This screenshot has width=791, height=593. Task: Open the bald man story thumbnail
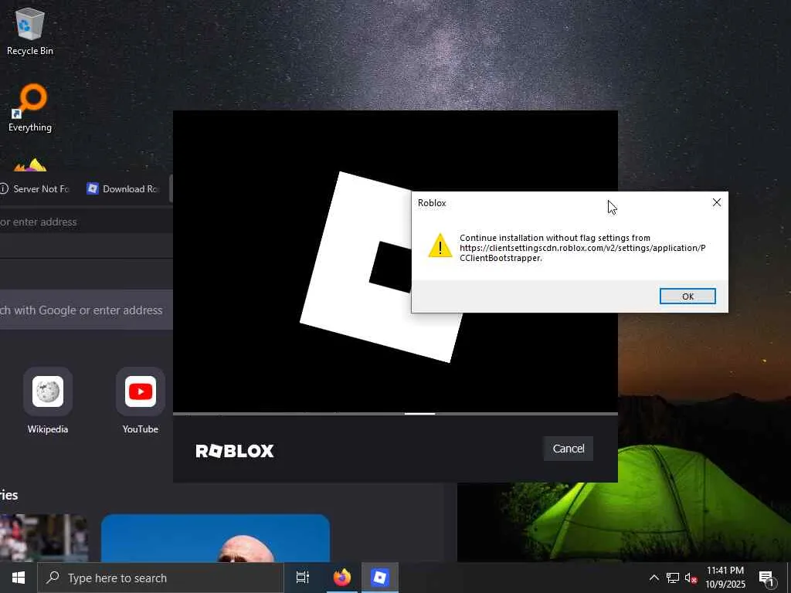[x=216, y=537]
